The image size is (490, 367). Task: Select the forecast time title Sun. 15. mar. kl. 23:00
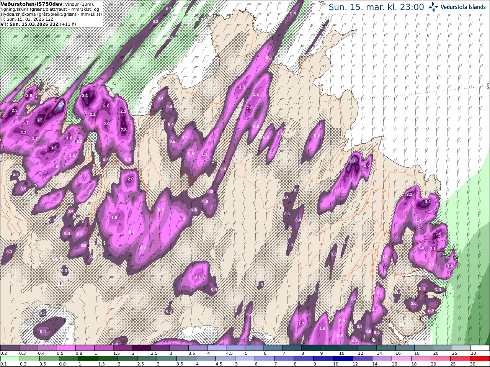click(376, 7)
